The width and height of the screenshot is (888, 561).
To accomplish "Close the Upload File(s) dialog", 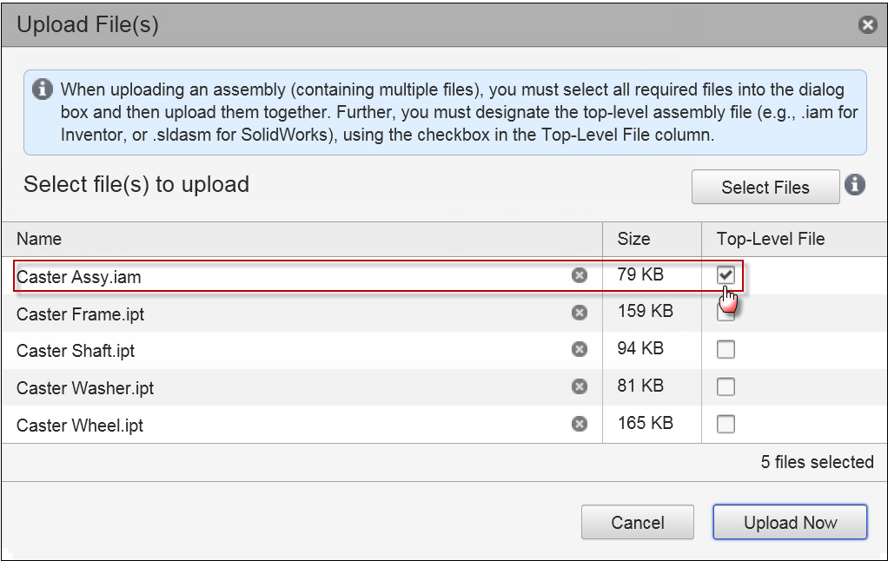I will pyautogui.click(x=867, y=25).
